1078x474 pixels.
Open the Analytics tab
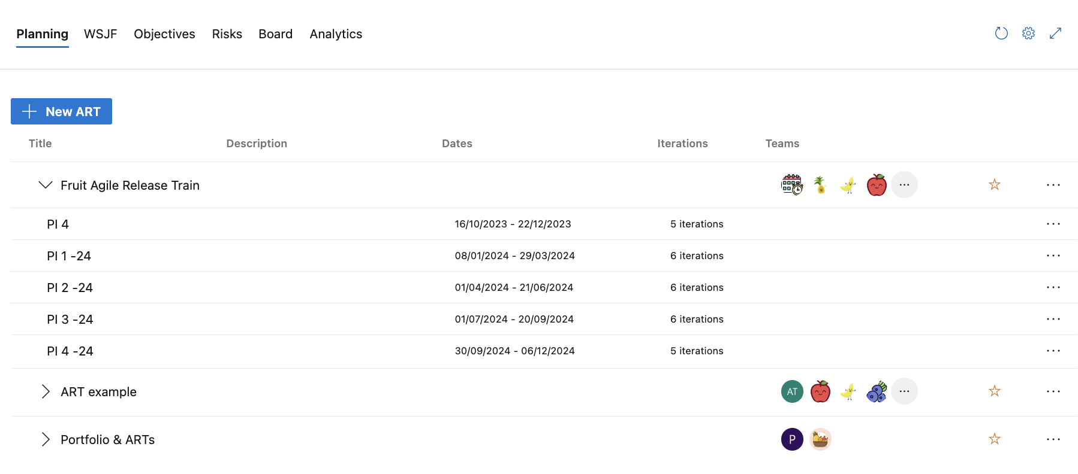[336, 34]
